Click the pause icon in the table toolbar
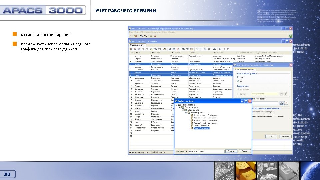 [x=224, y=49]
